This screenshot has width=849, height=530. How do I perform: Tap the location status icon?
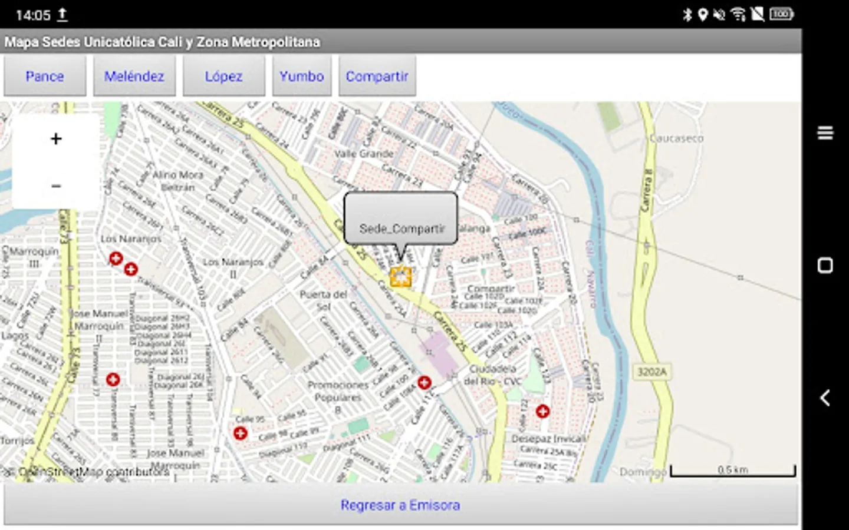pos(702,14)
